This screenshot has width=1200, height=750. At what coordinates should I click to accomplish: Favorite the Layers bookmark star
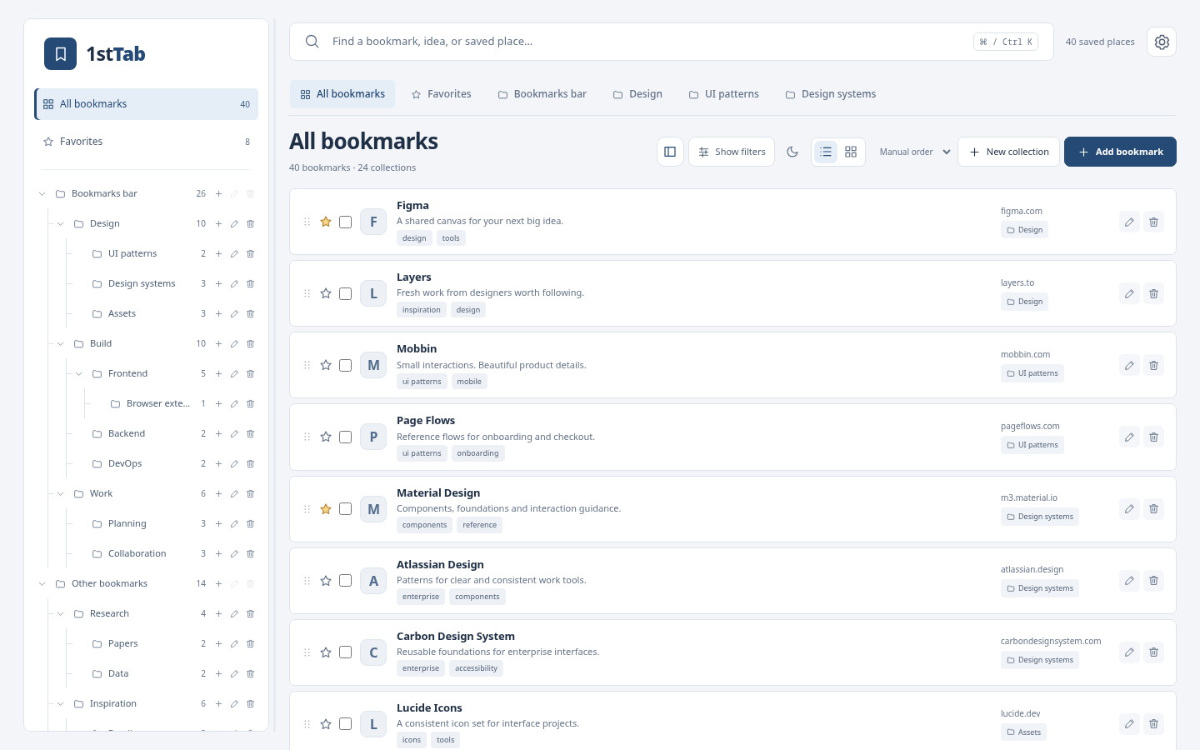pyautogui.click(x=326, y=294)
